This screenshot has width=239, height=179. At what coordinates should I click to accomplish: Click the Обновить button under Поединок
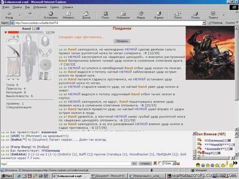(122, 41)
